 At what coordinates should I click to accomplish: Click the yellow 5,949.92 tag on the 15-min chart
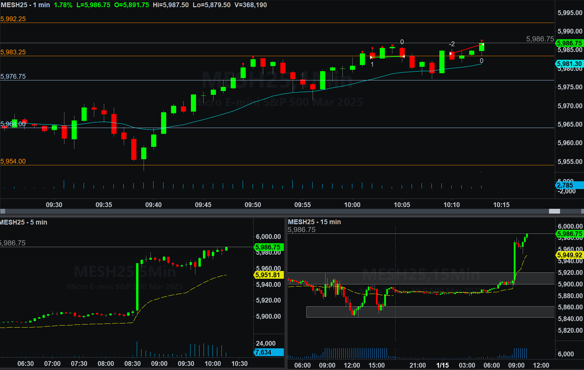[569, 255]
